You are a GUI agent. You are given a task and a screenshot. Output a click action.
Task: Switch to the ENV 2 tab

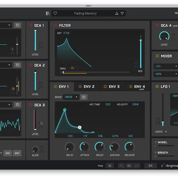pyautogui.click(x=87, y=87)
